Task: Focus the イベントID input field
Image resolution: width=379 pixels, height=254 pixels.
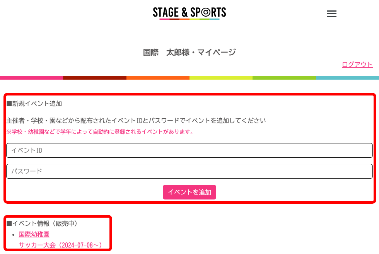Action: (189, 150)
